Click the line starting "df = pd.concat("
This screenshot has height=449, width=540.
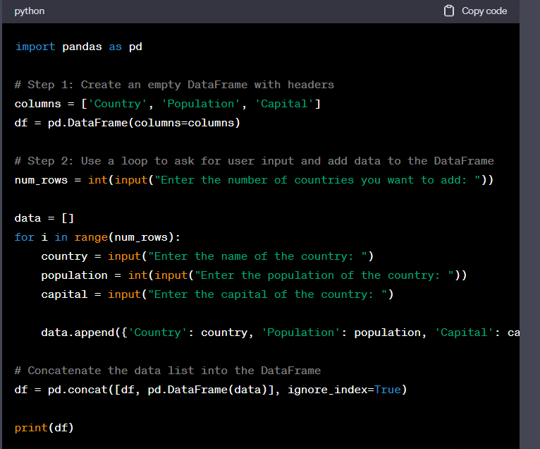pyautogui.click(x=211, y=389)
